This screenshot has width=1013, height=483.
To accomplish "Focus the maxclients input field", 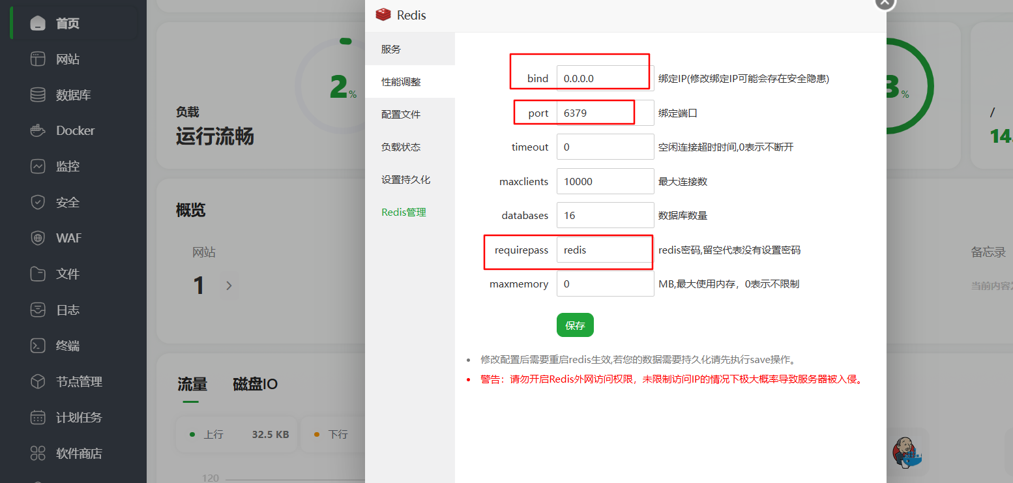I will click(x=606, y=181).
